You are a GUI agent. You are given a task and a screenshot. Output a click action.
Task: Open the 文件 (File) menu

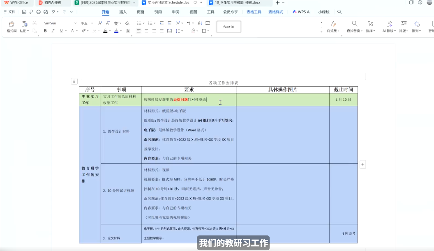click(x=9, y=12)
